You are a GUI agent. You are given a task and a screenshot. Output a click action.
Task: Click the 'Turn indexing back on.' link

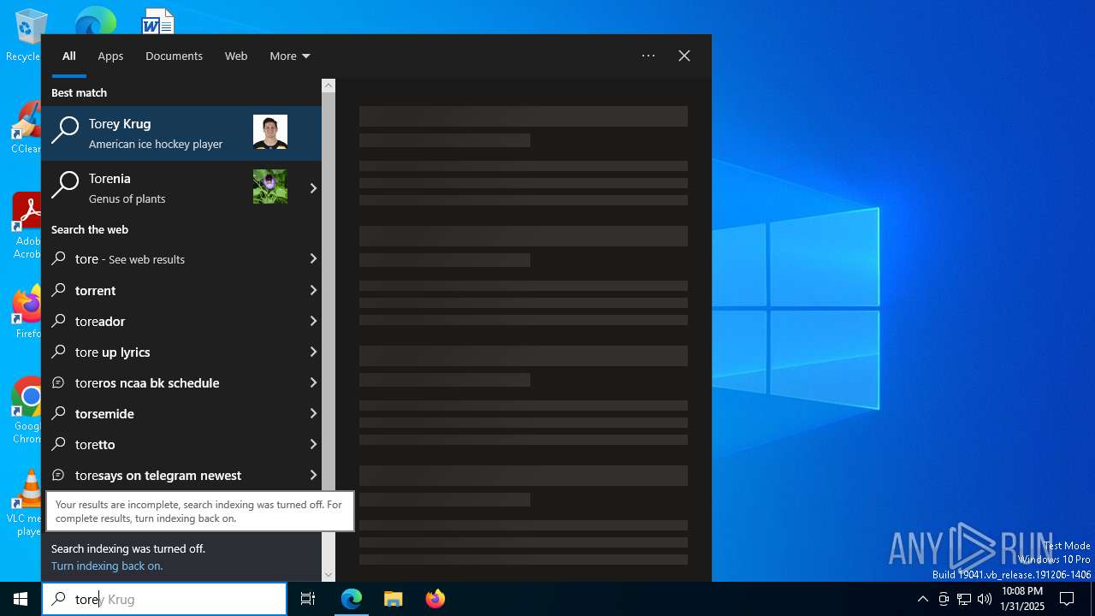(x=107, y=566)
